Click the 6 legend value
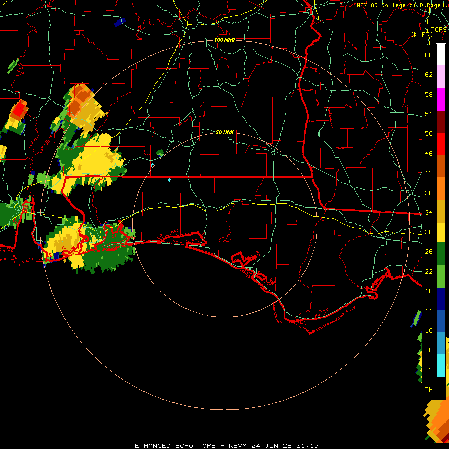This screenshot has height=449, width=449. (431, 350)
